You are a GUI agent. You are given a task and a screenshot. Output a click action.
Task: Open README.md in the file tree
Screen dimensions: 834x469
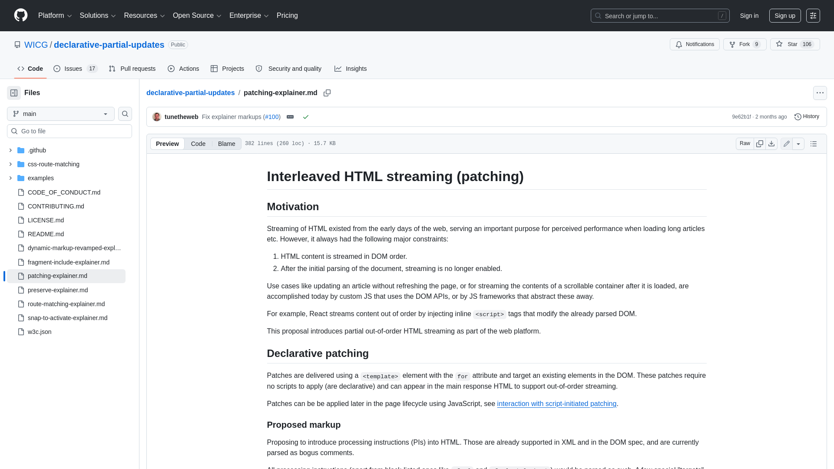46,234
